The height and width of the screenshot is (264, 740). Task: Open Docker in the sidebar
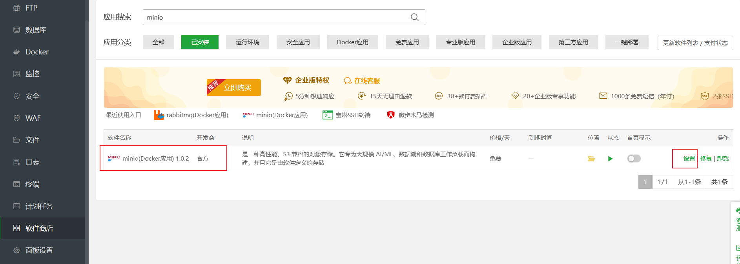coord(37,52)
